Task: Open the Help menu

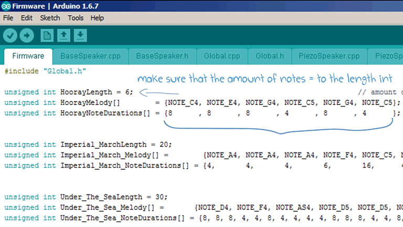Action: coord(97,18)
